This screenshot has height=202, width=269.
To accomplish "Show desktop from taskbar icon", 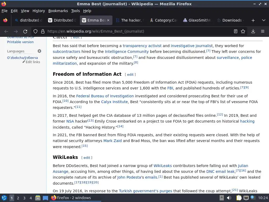I will [45, 198].
